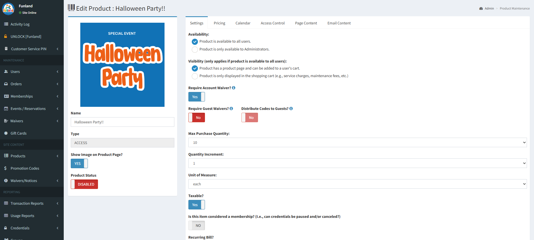The width and height of the screenshot is (534, 240).
Task: Click the UNLOCK padlock icon
Action: tap(6, 36)
